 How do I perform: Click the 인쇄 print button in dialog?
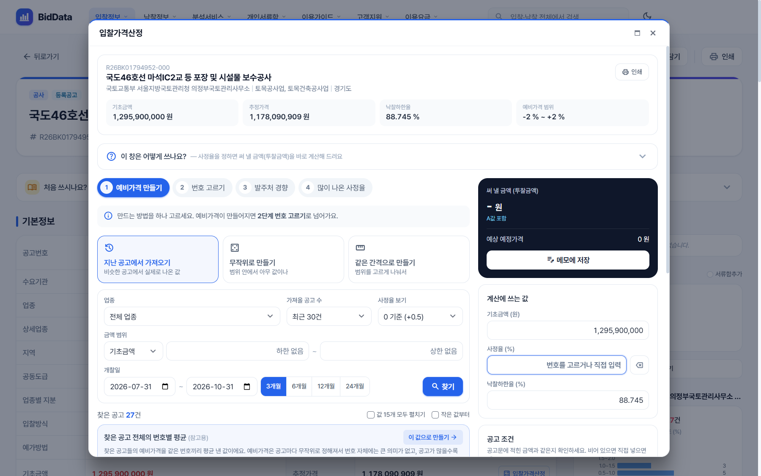[x=632, y=72]
